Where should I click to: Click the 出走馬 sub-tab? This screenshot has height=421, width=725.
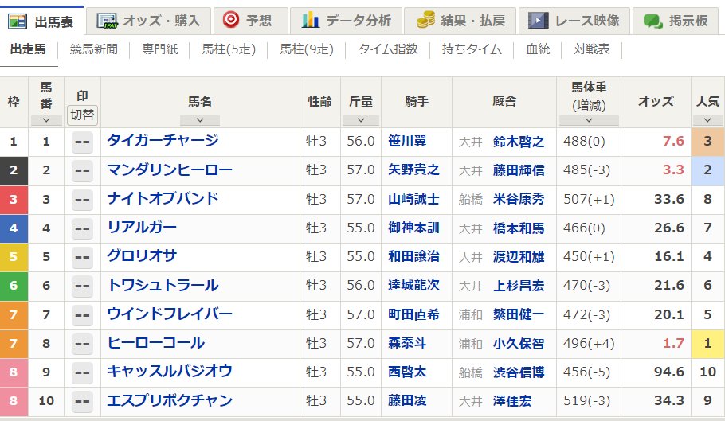(x=28, y=49)
